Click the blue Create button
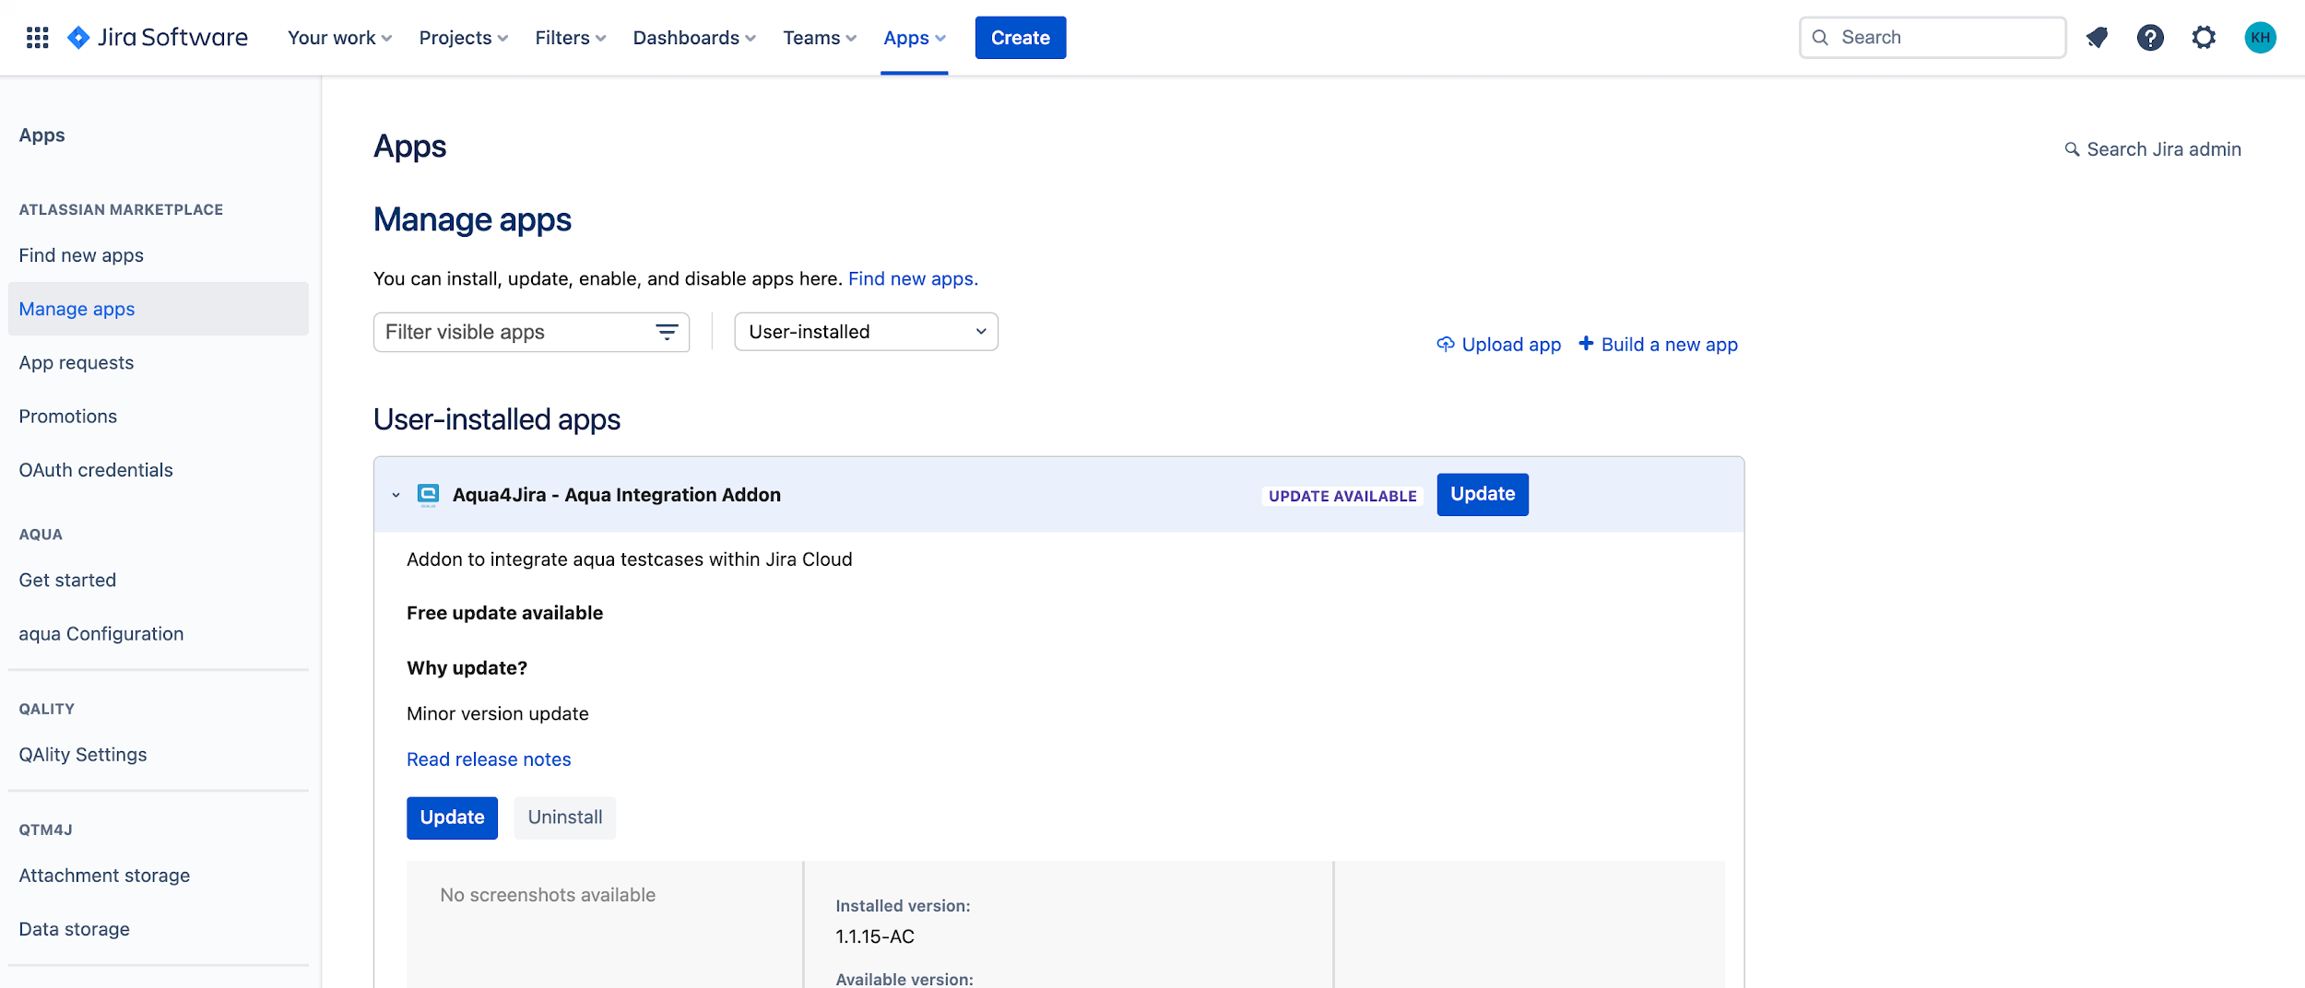The height and width of the screenshot is (988, 2305). 1020,38
